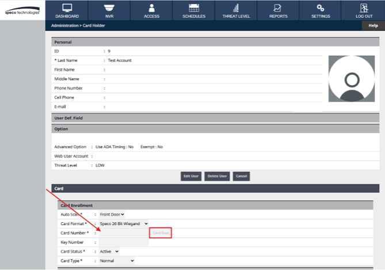Go to the NVR camera section
Viewport: 385px width, 270px height.
[109, 8]
